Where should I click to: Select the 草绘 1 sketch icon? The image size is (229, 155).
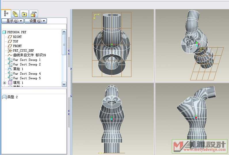10,69
